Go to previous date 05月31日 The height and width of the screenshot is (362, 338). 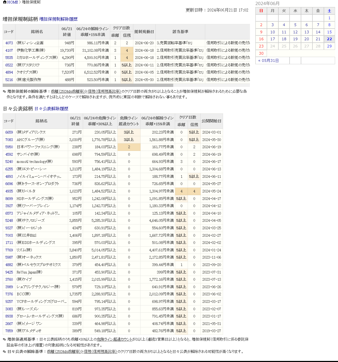(x=269, y=61)
